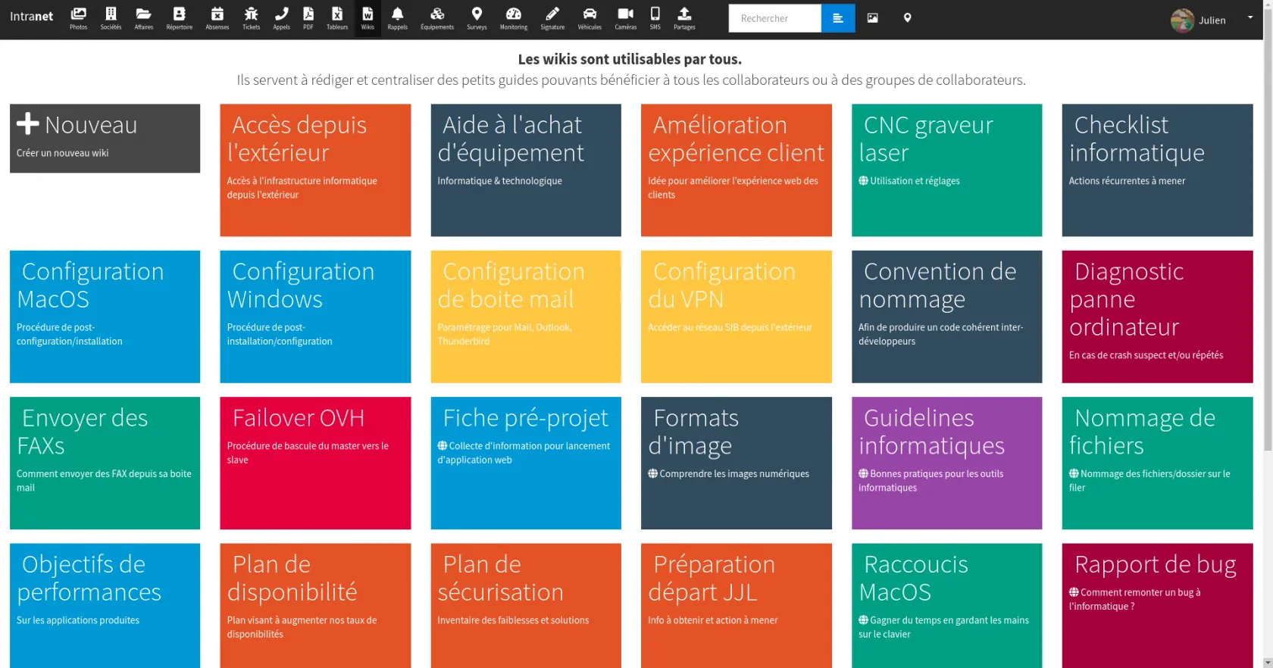
Task: Switch to image search mode icon
Action: (x=872, y=18)
